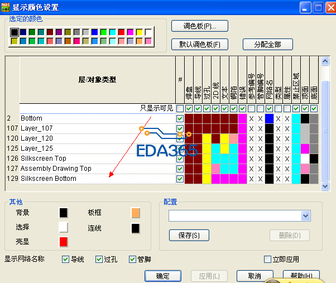Close the 显示颜色设置 dialog
This screenshot has width=336, height=283.
[x=330, y=8]
